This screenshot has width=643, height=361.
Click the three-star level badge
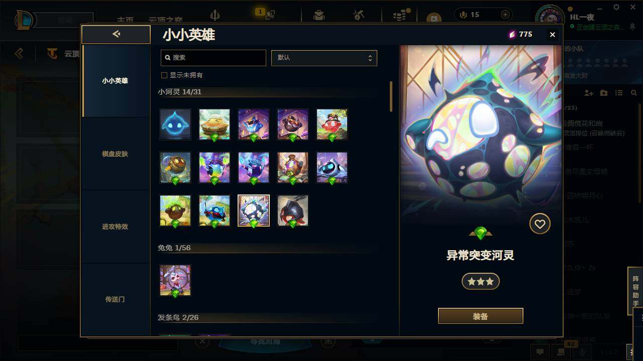[481, 282]
